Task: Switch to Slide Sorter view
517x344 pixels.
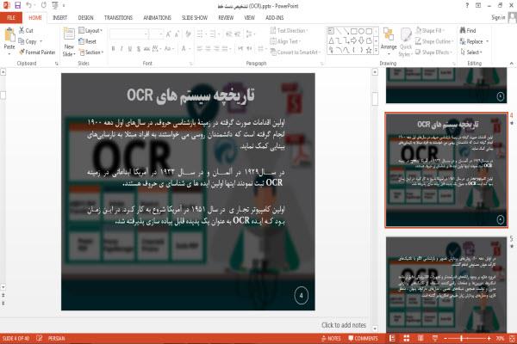Action: [x=407, y=338]
